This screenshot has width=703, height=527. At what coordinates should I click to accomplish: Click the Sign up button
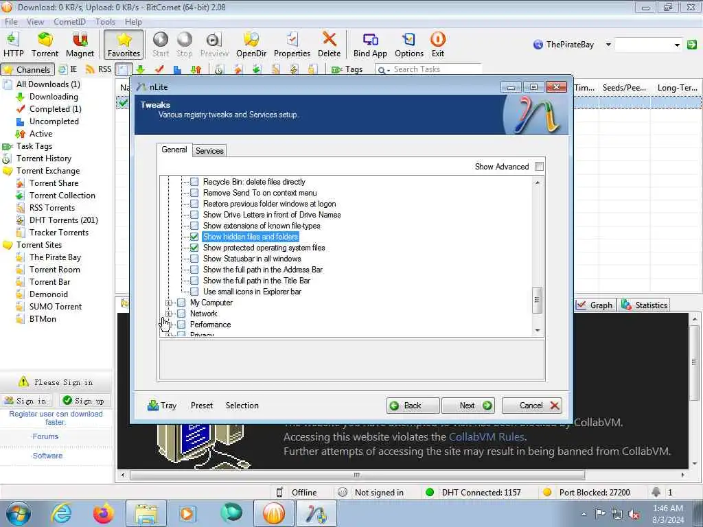click(84, 401)
